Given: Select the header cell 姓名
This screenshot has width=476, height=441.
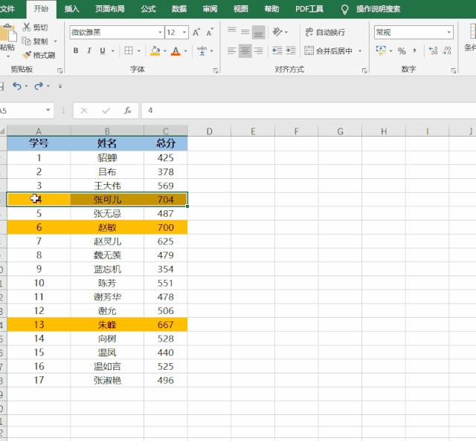Looking at the screenshot, I should (107, 143).
